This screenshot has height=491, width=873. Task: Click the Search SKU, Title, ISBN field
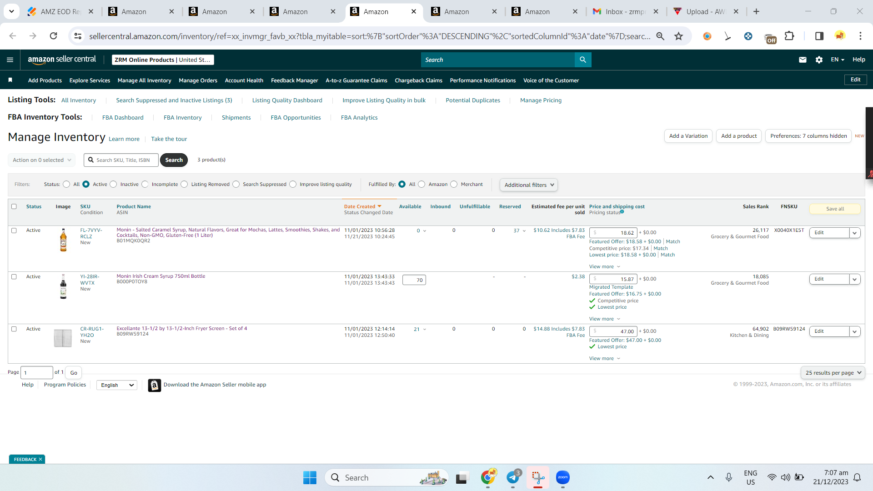[121, 160]
